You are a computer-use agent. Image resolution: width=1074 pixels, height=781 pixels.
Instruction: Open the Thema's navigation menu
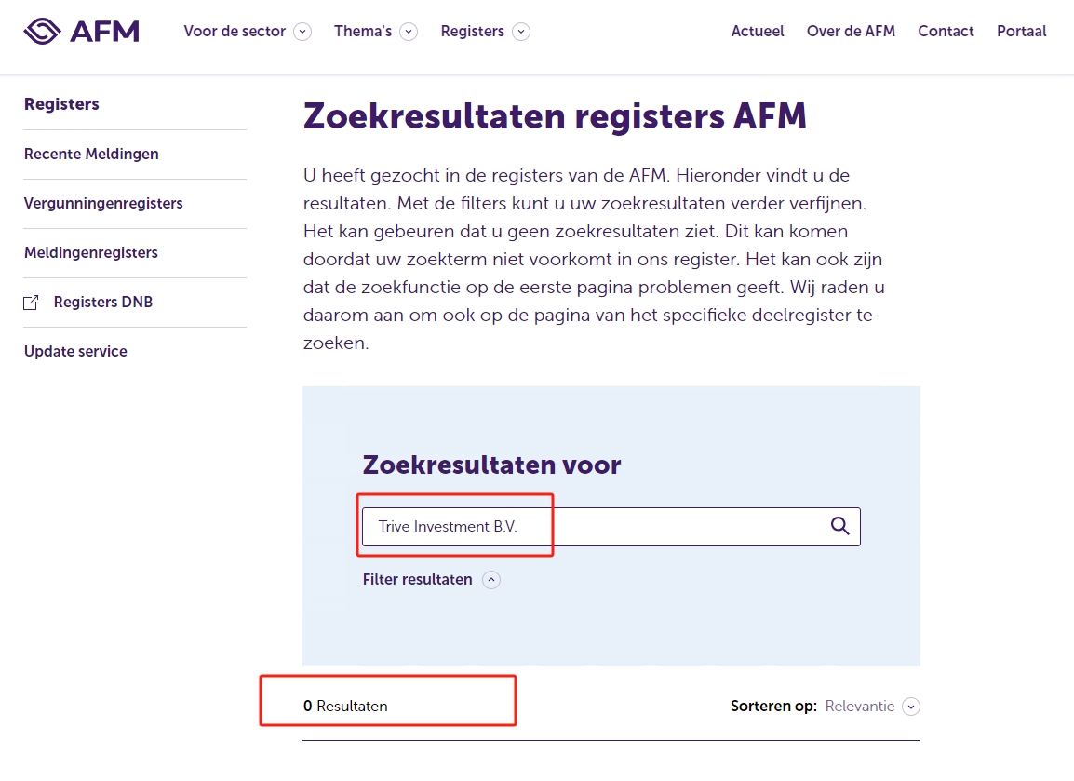click(363, 32)
